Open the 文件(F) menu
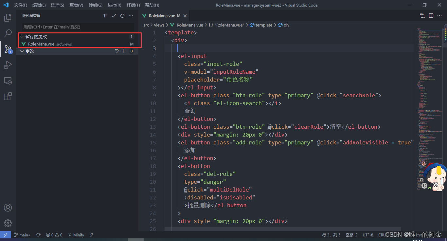The height and width of the screenshot is (241, 447). coord(21,5)
